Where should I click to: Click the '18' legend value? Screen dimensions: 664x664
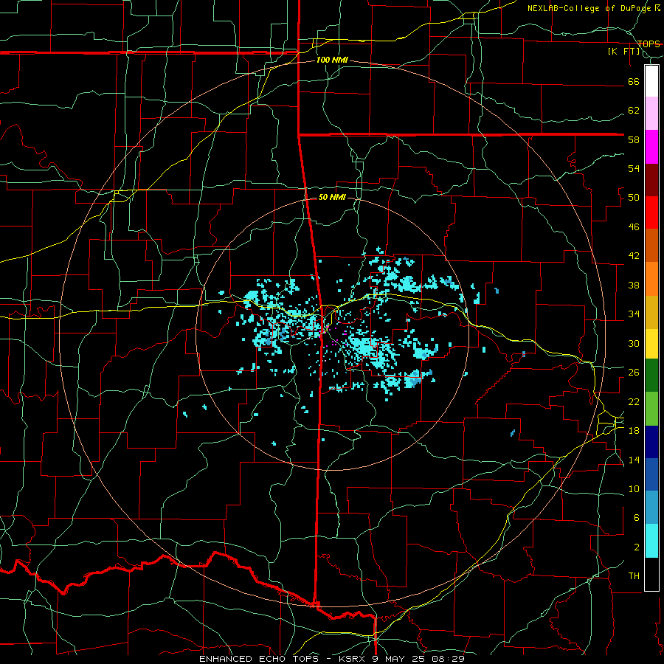point(634,431)
